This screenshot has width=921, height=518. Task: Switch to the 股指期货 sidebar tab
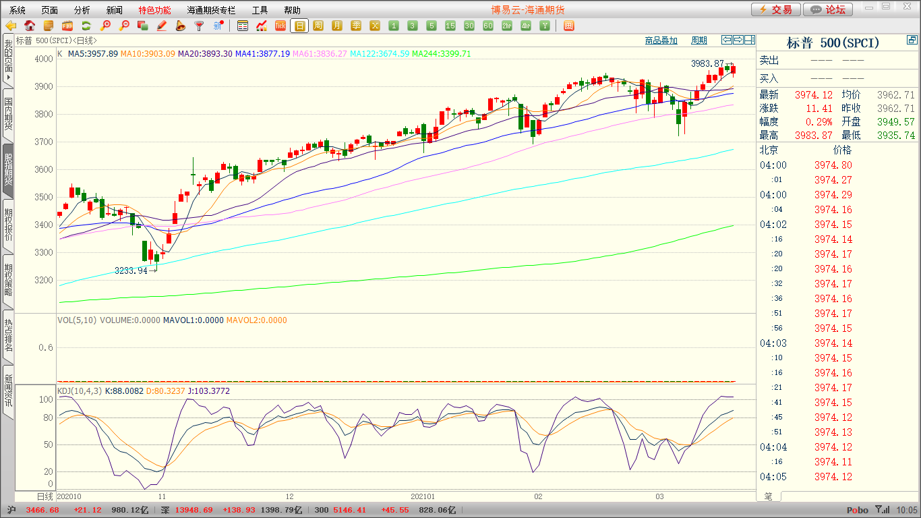(8, 171)
